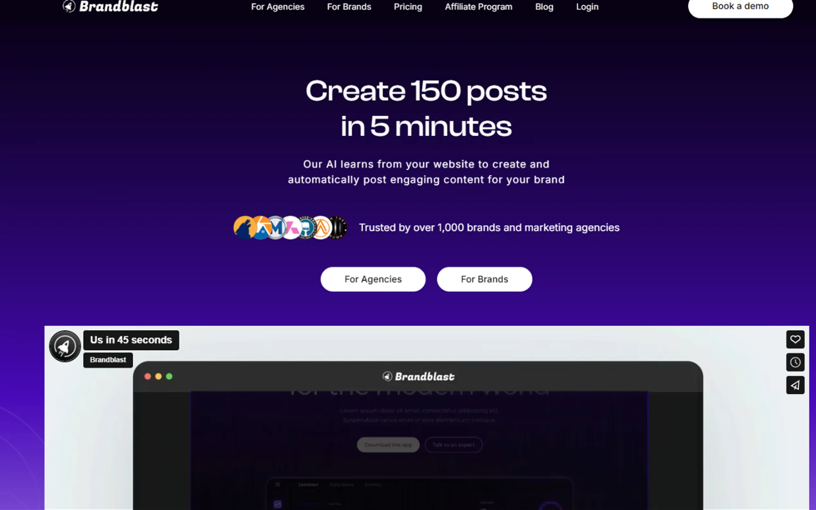Like the video with heart icon

795,339
